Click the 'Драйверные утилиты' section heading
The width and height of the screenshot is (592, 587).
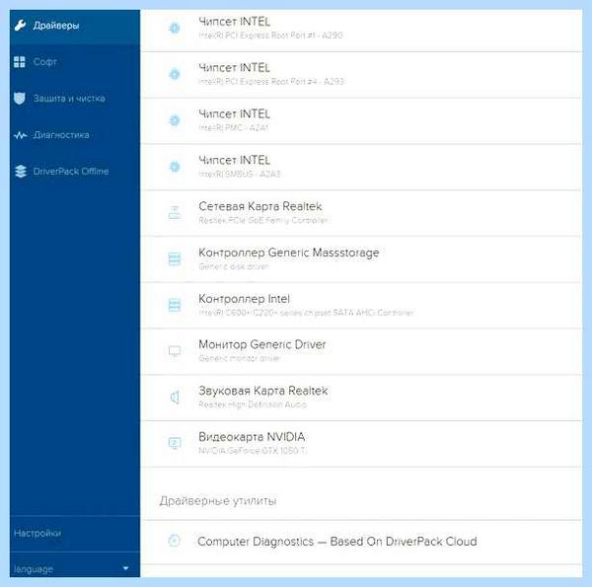218,501
